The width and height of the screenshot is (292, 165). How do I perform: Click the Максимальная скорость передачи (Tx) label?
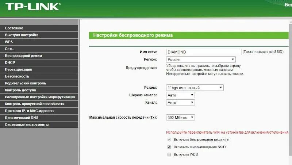pos(123,118)
